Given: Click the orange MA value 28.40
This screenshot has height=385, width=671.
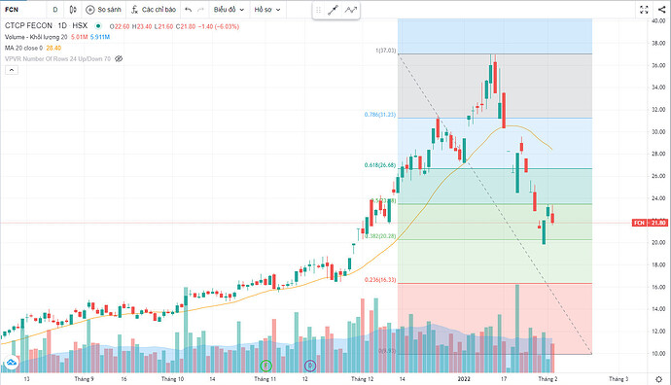Looking at the screenshot, I should pyautogui.click(x=53, y=48).
